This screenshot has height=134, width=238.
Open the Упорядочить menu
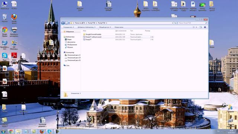68,27
